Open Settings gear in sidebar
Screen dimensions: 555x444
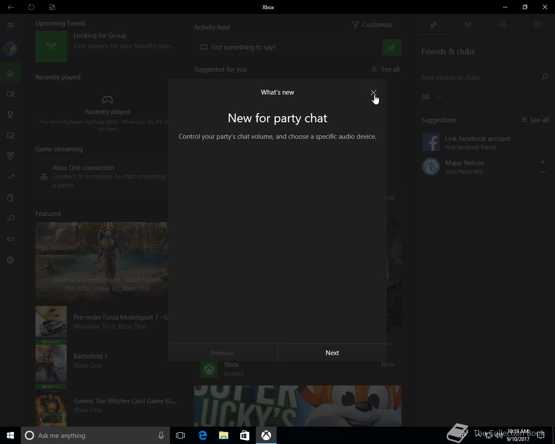(x=10, y=260)
